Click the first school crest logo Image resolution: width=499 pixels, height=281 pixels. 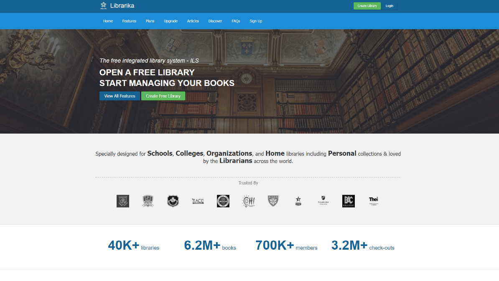122,201
